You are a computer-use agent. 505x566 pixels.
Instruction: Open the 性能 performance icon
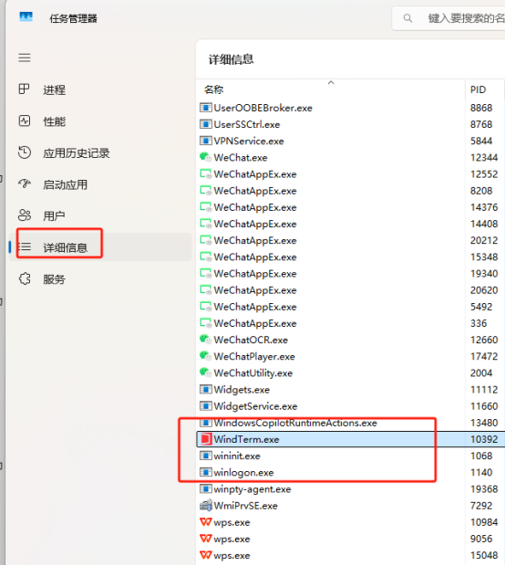(x=24, y=121)
